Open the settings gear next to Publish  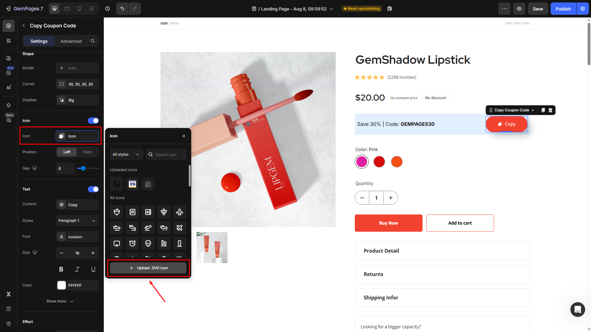tap(583, 9)
